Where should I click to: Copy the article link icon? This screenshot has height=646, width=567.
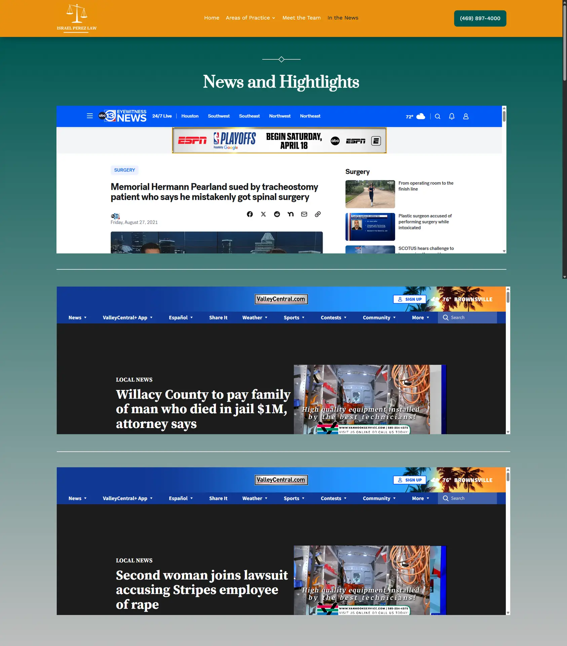click(x=317, y=214)
